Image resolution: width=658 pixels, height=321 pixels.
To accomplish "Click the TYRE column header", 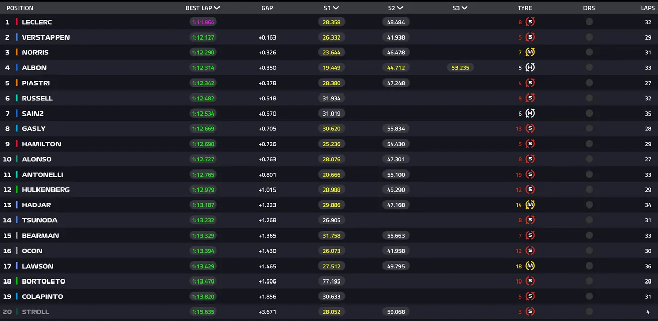I will click(525, 8).
